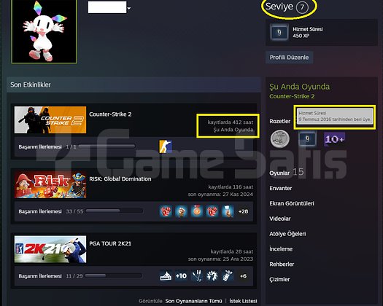The width and height of the screenshot is (383, 306).
Task: Click the +28 more RISK achievements icon
Action: click(x=243, y=211)
